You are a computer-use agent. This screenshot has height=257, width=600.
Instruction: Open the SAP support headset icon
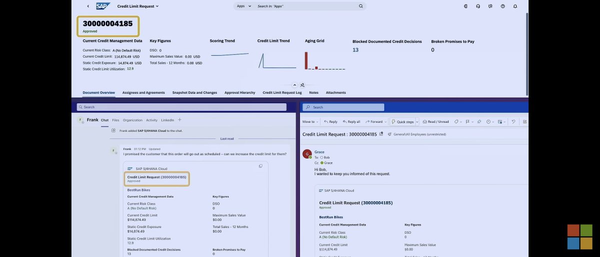478,6
